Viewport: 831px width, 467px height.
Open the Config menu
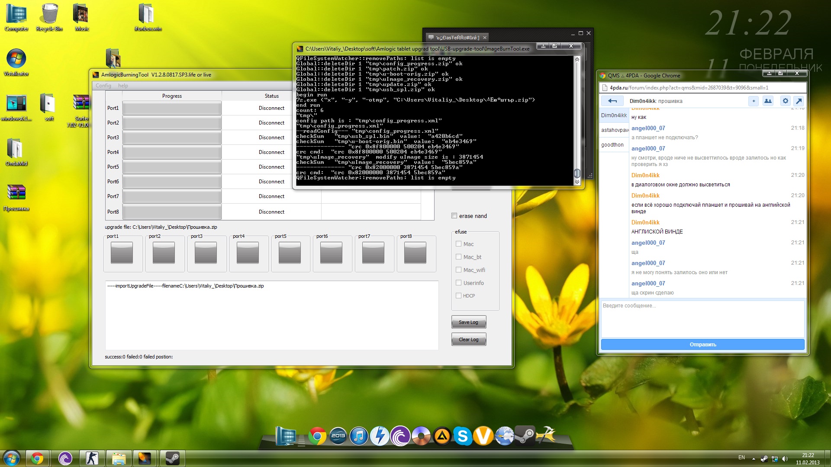[103, 86]
